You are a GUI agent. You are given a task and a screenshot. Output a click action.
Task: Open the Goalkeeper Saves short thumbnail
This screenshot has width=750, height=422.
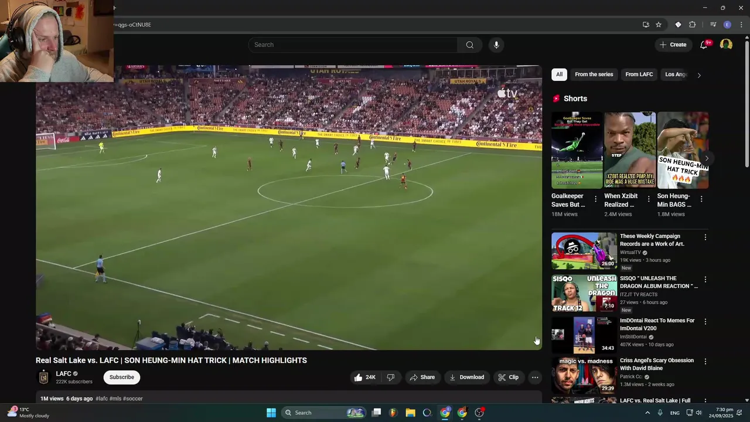tap(577, 151)
